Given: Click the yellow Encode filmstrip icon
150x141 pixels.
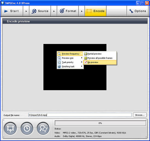Looking at the screenshot, I should pos(89,11).
